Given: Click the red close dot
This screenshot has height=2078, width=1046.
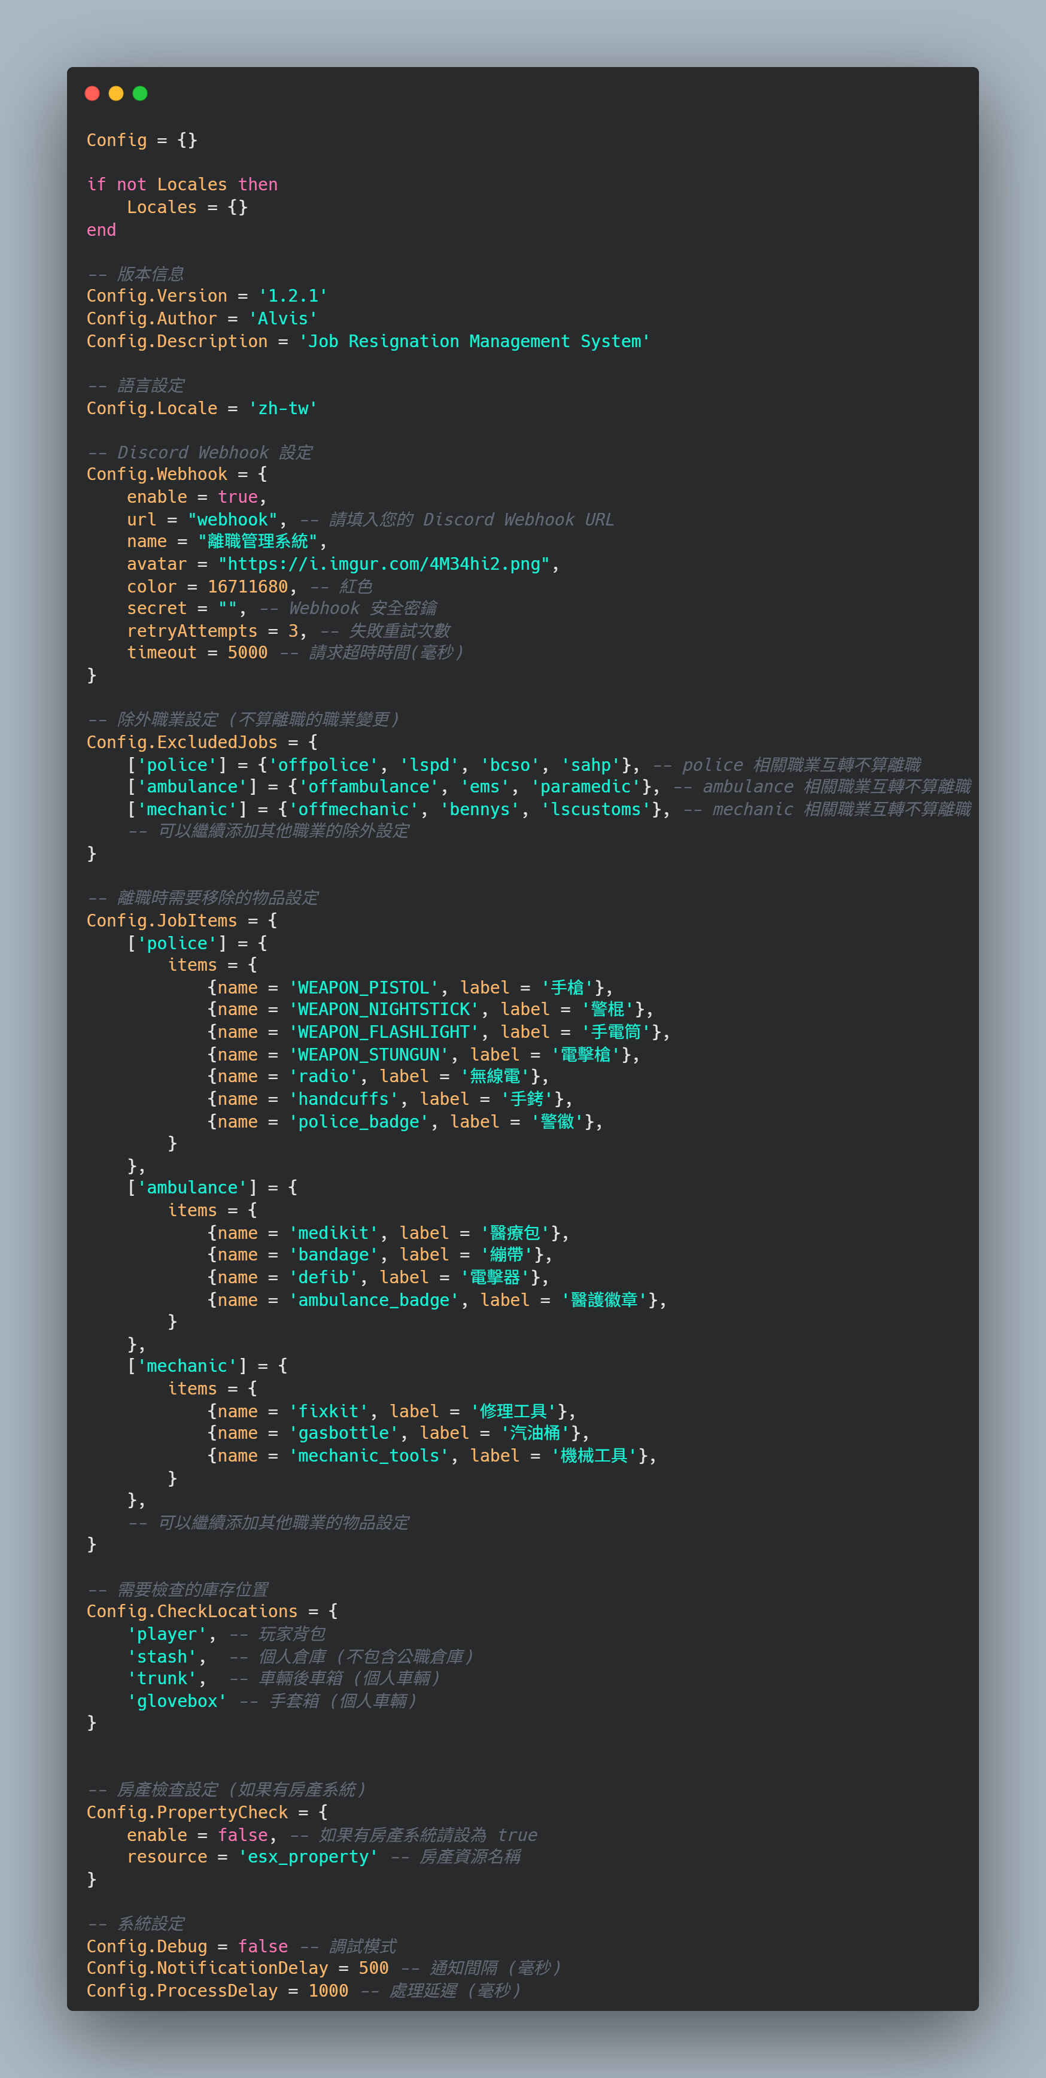Looking at the screenshot, I should [92, 93].
